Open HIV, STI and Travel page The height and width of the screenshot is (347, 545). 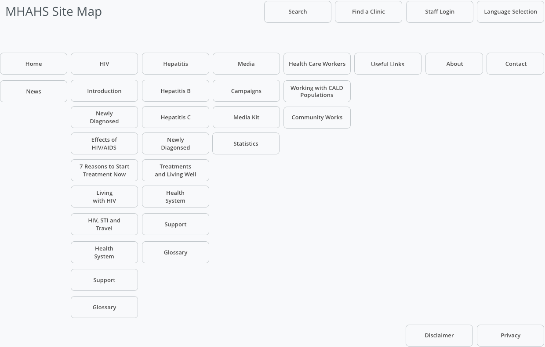(x=104, y=224)
